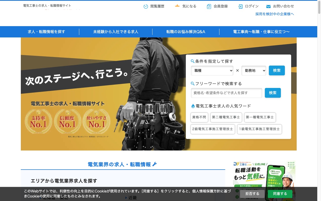The image size is (321, 201).
Task: Go to ログイン link text
Action: tap(252, 6)
